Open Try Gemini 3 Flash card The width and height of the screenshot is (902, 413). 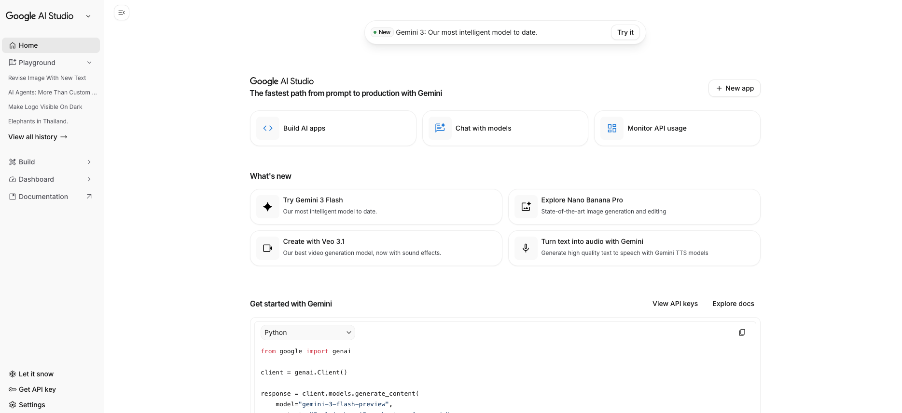(376, 207)
